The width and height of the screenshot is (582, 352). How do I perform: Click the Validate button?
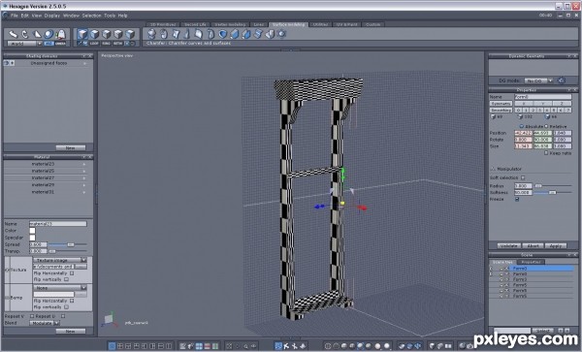click(x=509, y=245)
